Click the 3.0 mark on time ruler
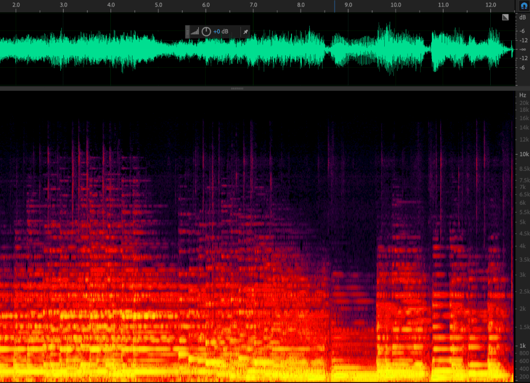Viewport: 530px width, 383px height. pos(63,5)
